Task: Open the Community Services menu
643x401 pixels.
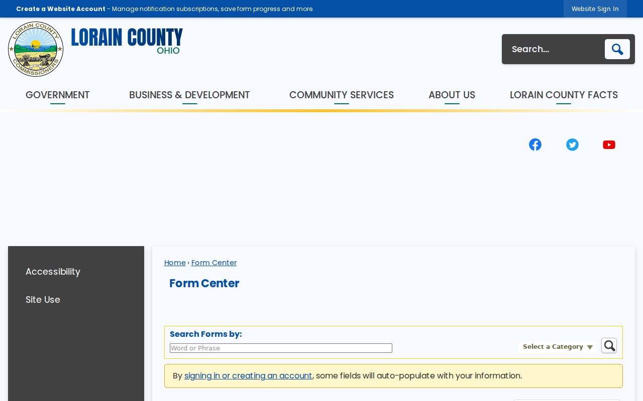Action: pyautogui.click(x=342, y=95)
